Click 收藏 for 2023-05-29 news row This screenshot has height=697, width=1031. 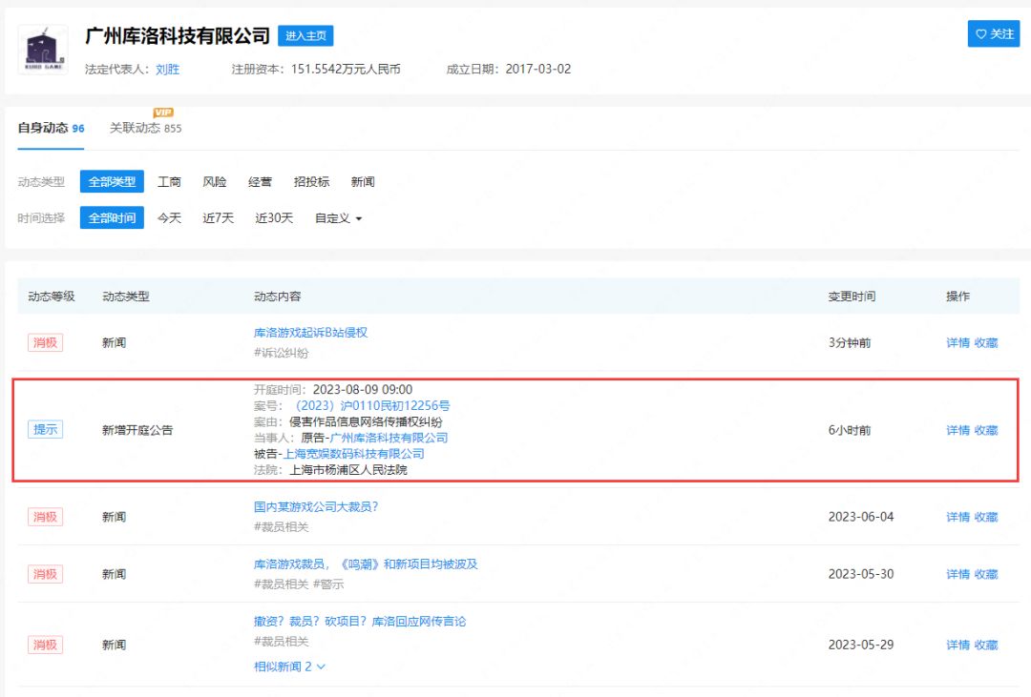[x=985, y=645]
